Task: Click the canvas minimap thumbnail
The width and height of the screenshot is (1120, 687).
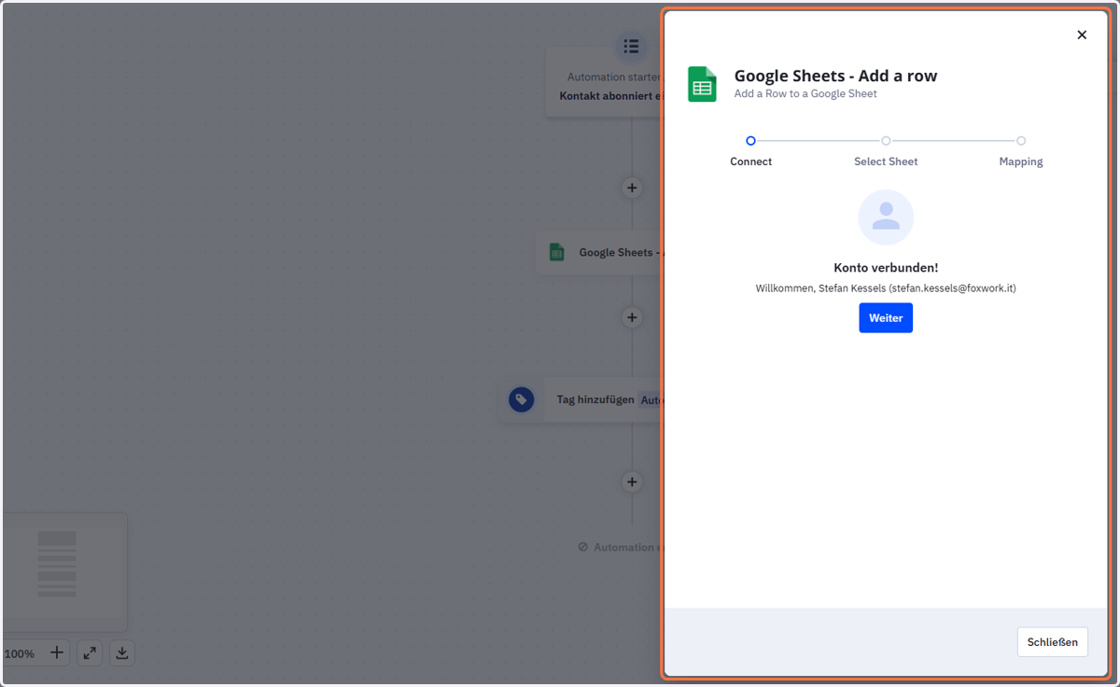Action: 64,572
